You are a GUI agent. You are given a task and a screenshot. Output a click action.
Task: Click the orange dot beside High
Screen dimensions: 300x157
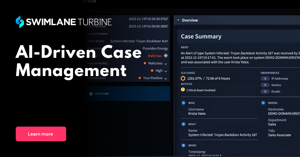[x=152, y=71]
